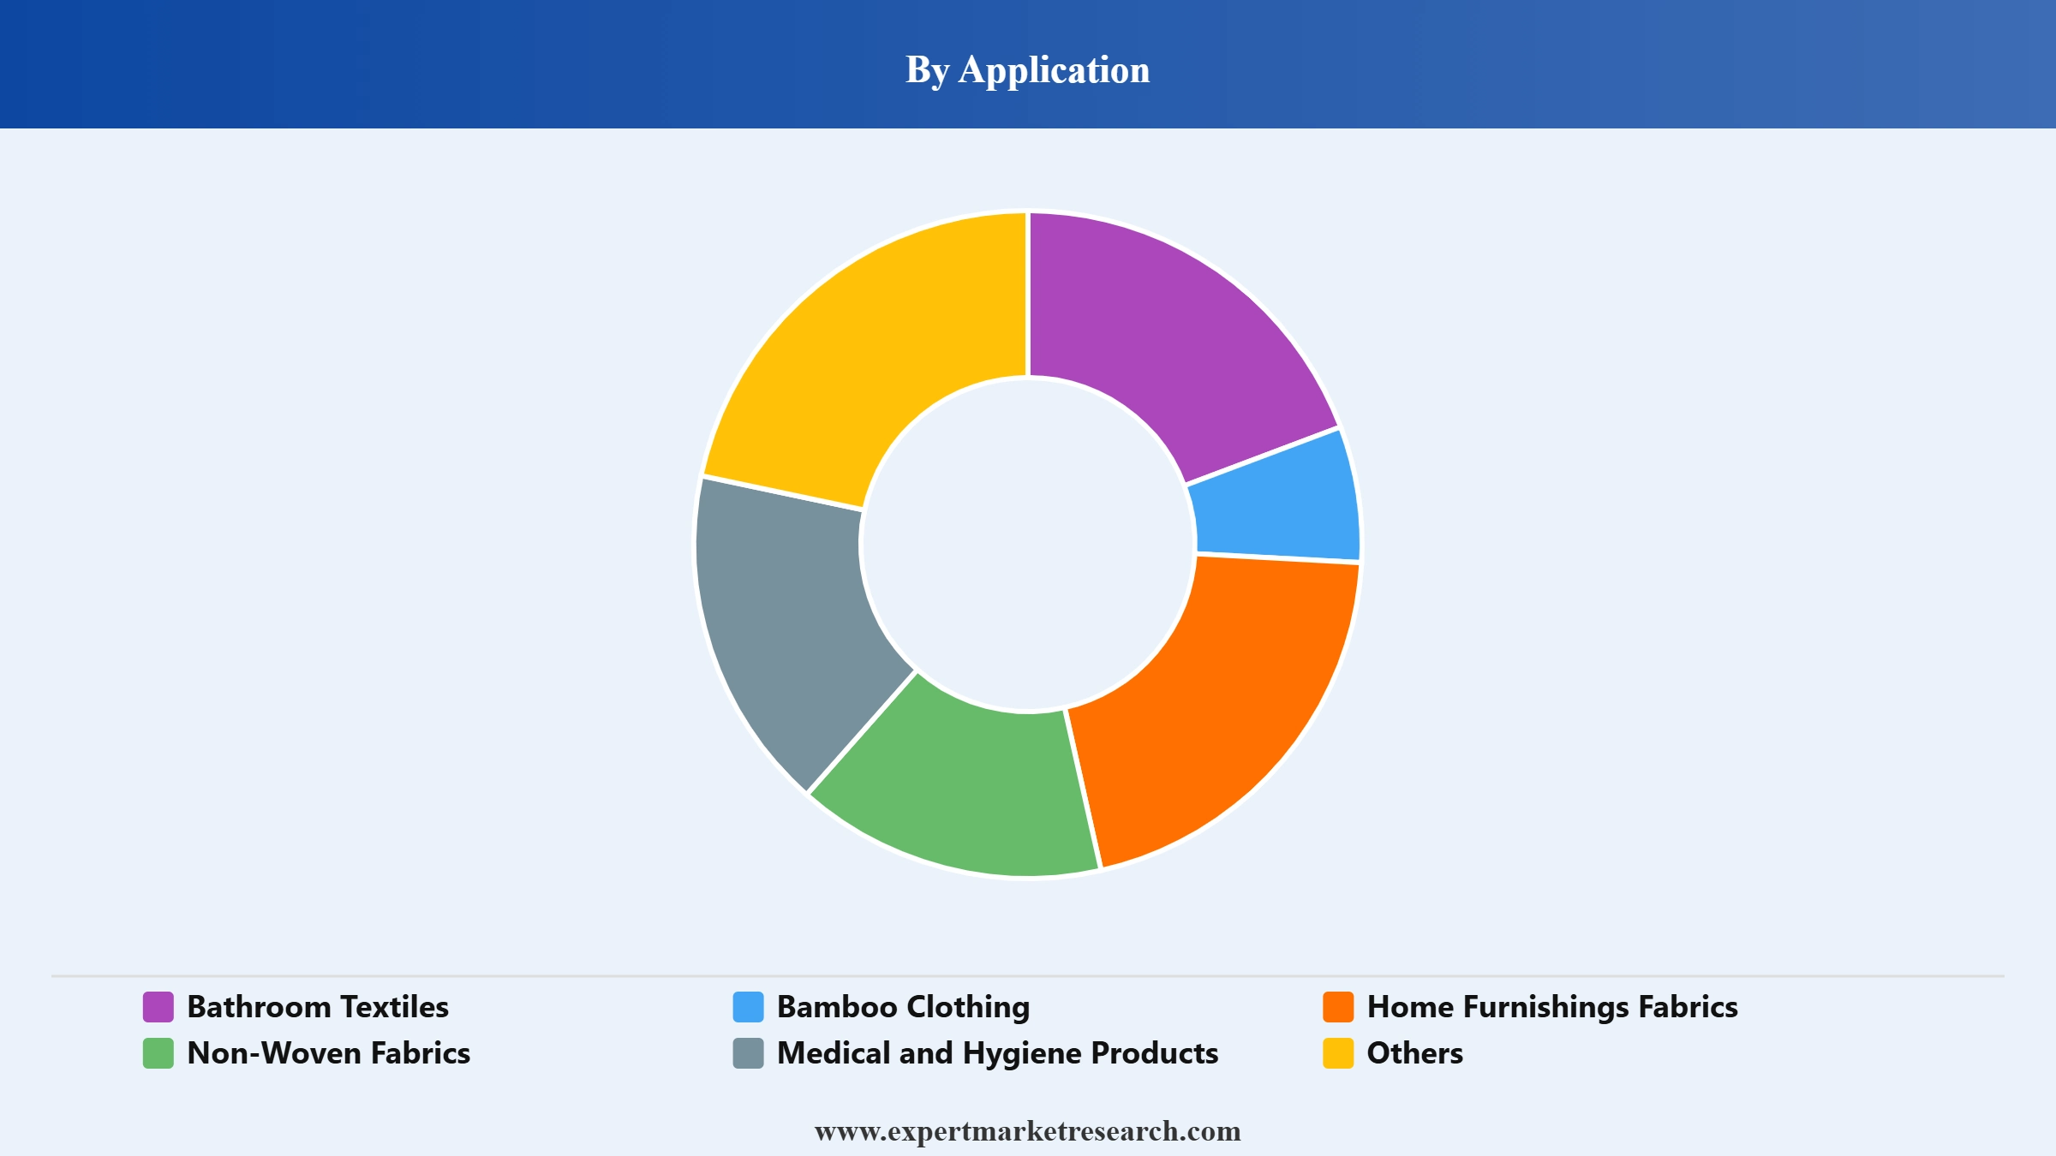
Task: Click the yellow Others legend swatch
Action: pos(1338,1053)
